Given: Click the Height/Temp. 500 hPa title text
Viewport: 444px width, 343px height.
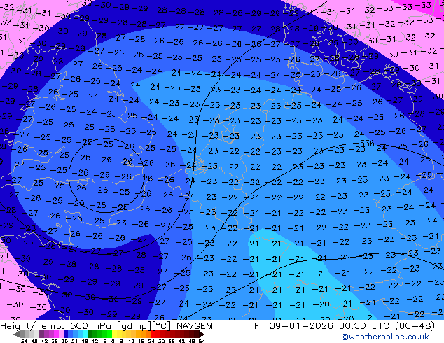Looking at the screenshot, I should pos(56,326).
